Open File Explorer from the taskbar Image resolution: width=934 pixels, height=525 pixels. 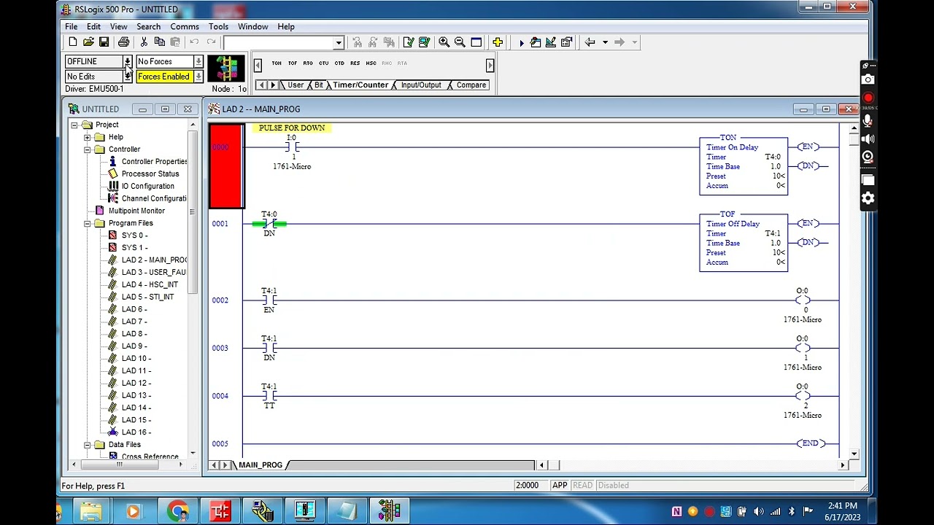91,511
